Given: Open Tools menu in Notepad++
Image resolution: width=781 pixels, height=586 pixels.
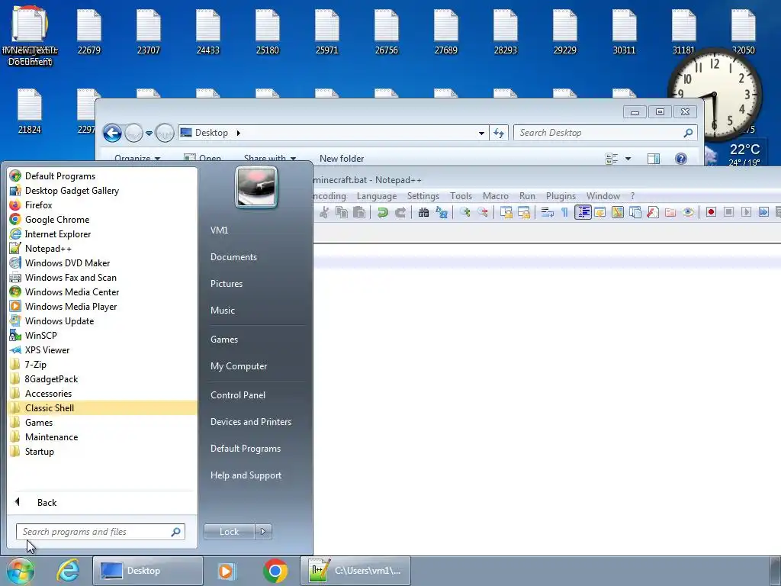Looking at the screenshot, I should 461,196.
